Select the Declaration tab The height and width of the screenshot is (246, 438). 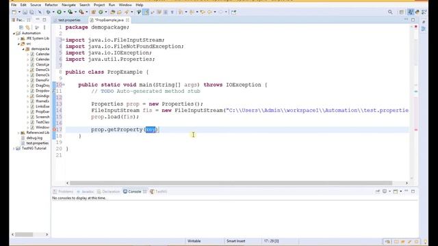coord(108,191)
